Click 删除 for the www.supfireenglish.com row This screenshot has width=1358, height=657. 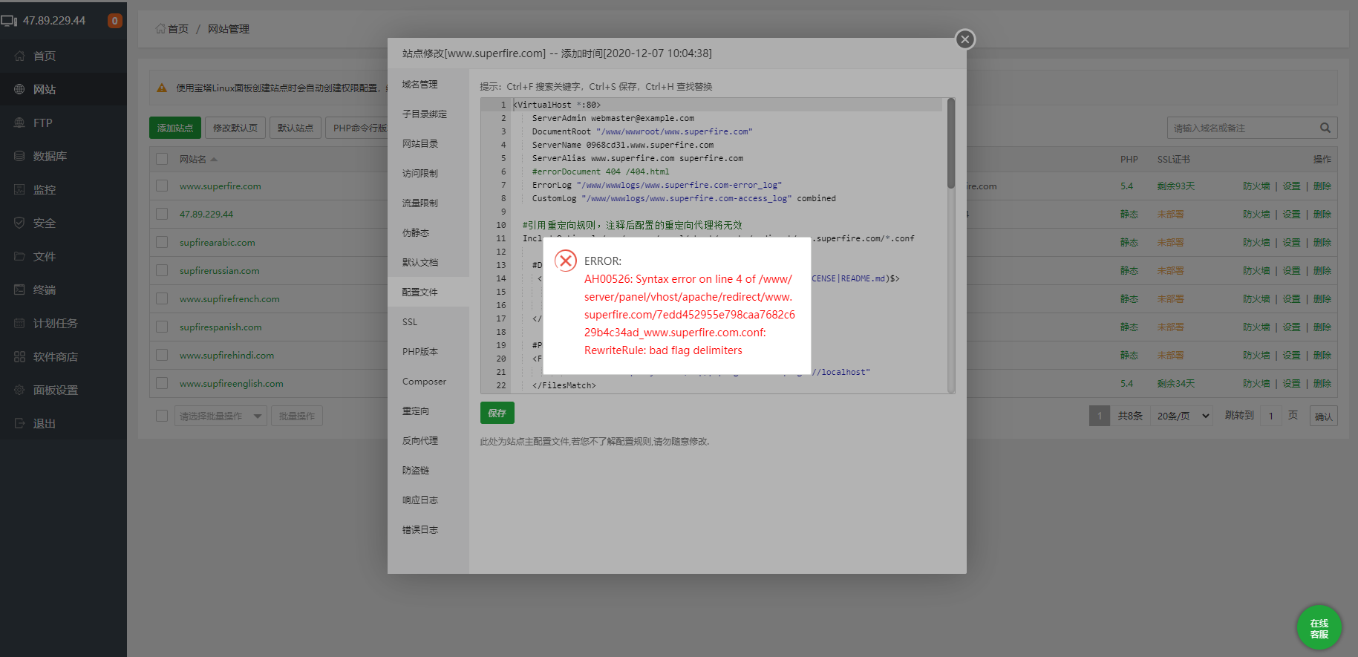(x=1322, y=384)
